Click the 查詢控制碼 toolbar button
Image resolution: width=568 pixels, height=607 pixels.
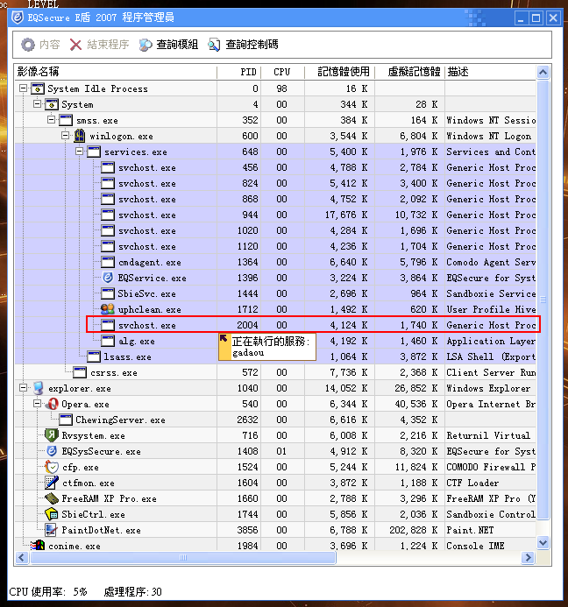click(x=243, y=45)
